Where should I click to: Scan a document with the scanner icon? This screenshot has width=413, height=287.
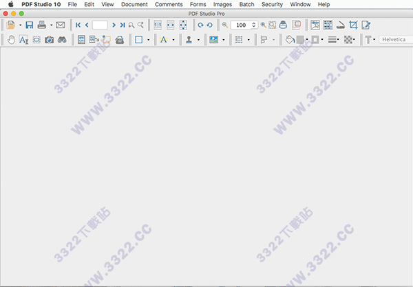pyautogui.click(x=341, y=25)
